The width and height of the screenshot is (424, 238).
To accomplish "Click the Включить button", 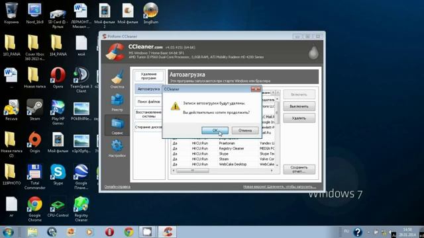I will 299,95.
